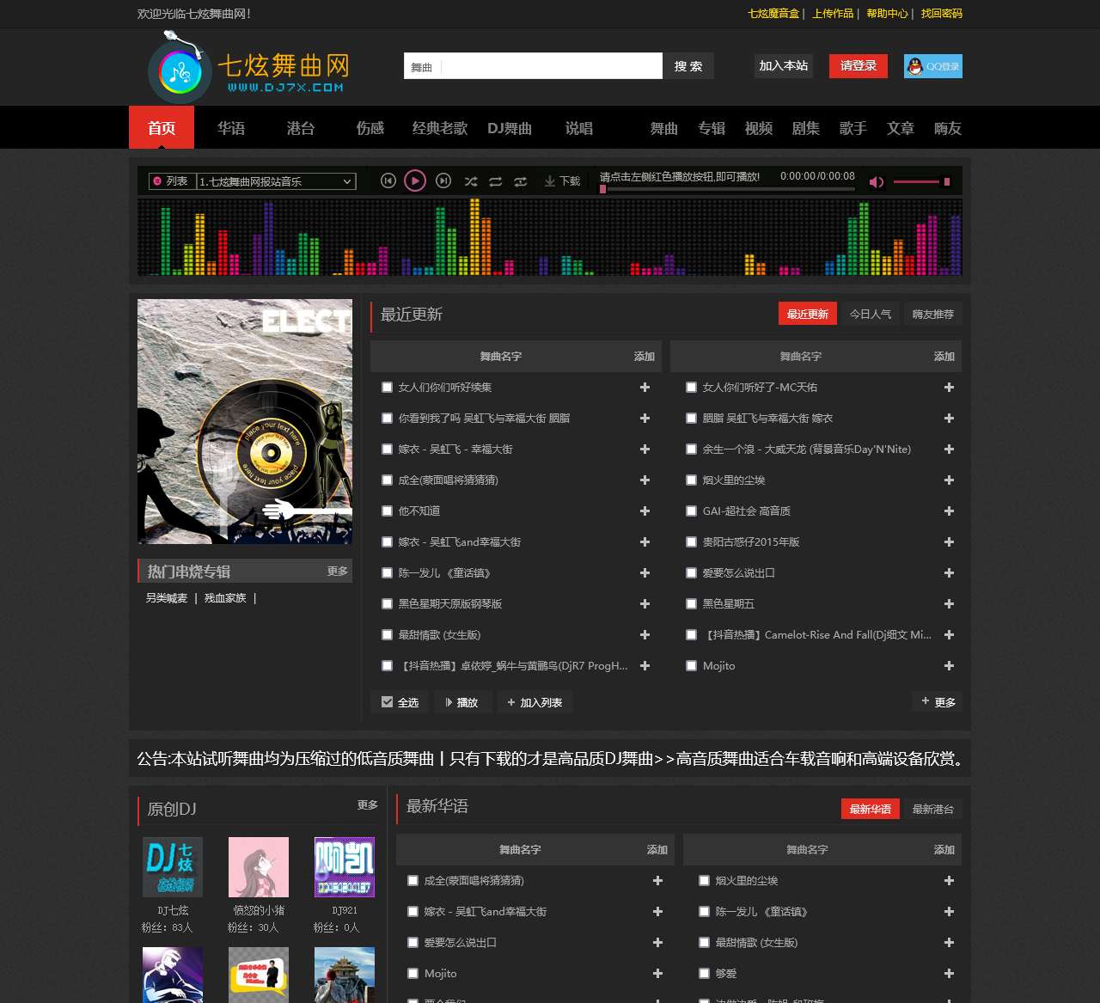1100x1003 pixels.
Task: Click the QQ登录 login icon
Action: tap(932, 66)
